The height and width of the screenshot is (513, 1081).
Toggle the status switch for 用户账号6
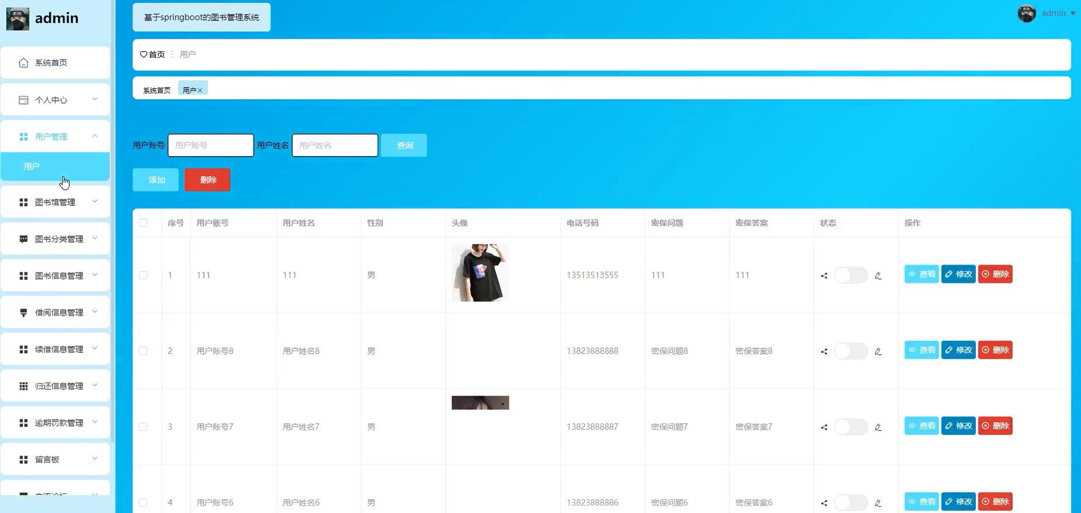[851, 502]
